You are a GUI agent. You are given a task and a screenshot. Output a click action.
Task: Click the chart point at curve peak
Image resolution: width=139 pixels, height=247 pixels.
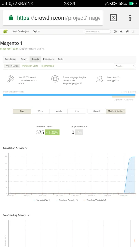tap(135, 157)
